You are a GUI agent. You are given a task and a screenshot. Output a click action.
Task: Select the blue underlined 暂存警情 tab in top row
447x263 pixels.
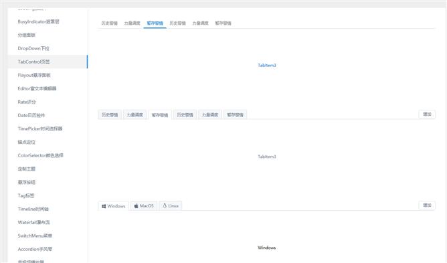155,23
